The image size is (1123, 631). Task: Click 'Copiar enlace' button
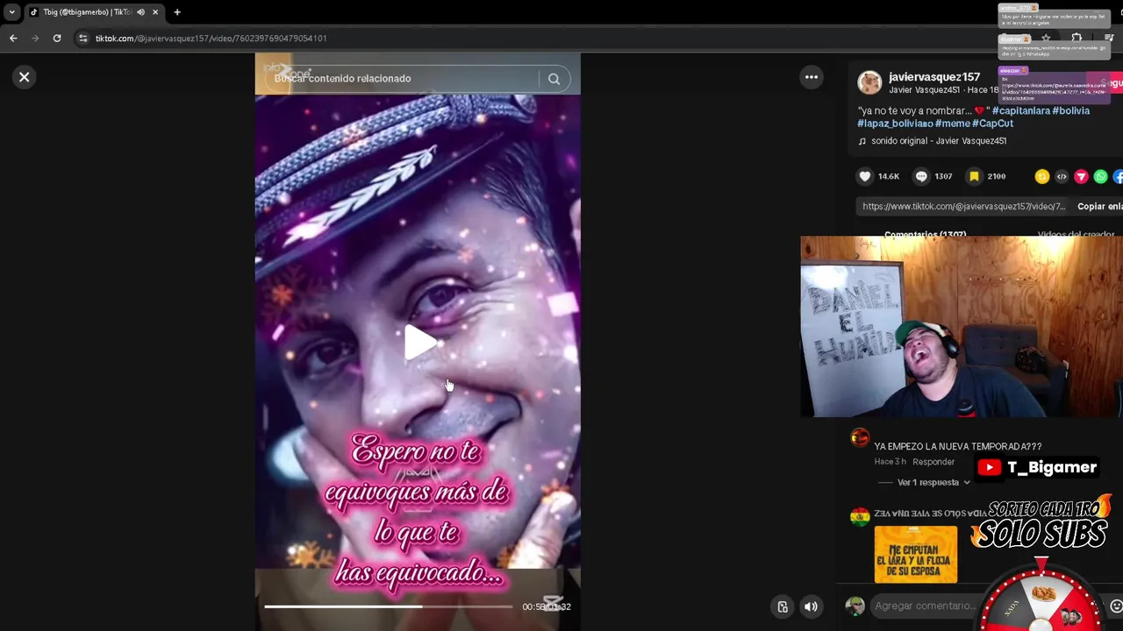click(x=1099, y=207)
